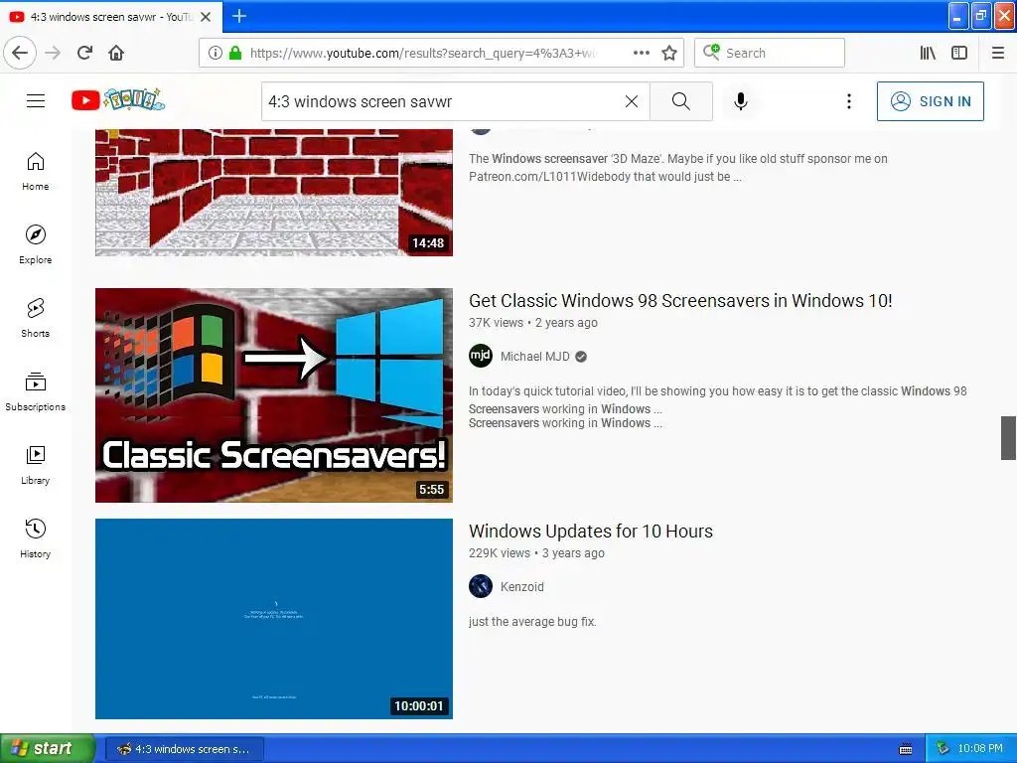Open Shorts in the sidebar

click(x=35, y=319)
